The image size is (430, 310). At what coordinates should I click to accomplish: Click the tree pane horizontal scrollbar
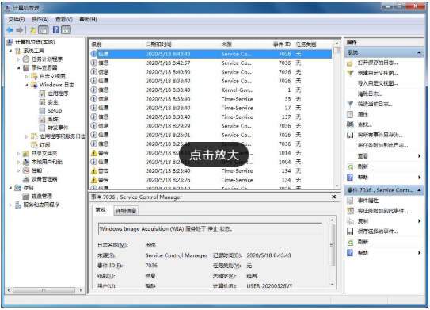[x=44, y=290]
